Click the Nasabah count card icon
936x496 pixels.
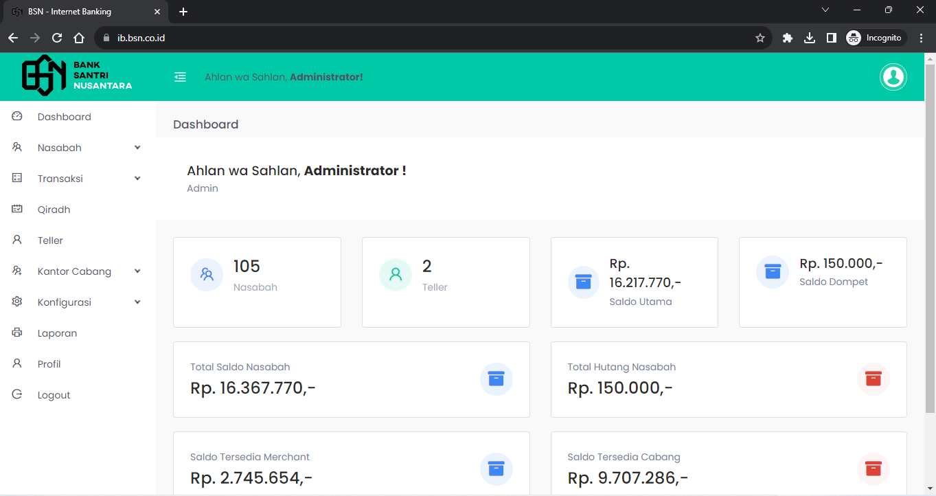pyautogui.click(x=207, y=275)
